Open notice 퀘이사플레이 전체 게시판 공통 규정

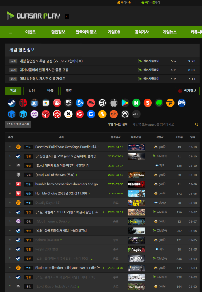(x=44, y=70)
